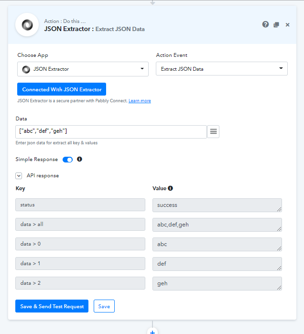
Task: Show Value column info icon
Action: click(x=170, y=188)
